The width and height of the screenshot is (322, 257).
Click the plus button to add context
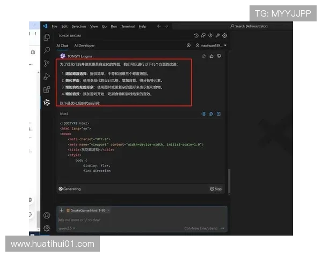(x=62, y=210)
